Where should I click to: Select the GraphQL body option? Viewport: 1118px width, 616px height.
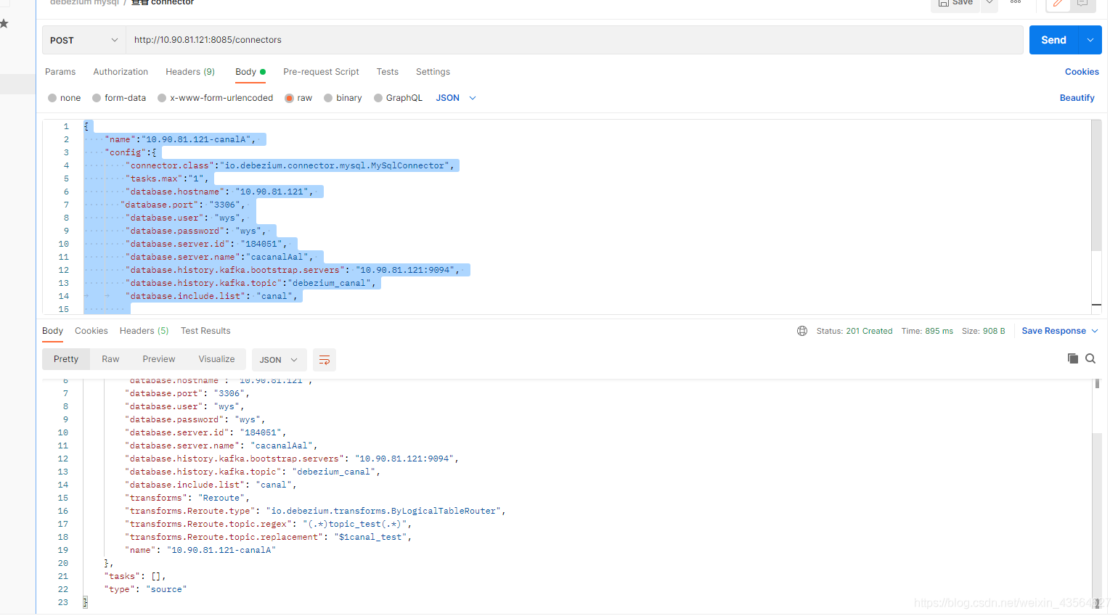coord(398,98)
